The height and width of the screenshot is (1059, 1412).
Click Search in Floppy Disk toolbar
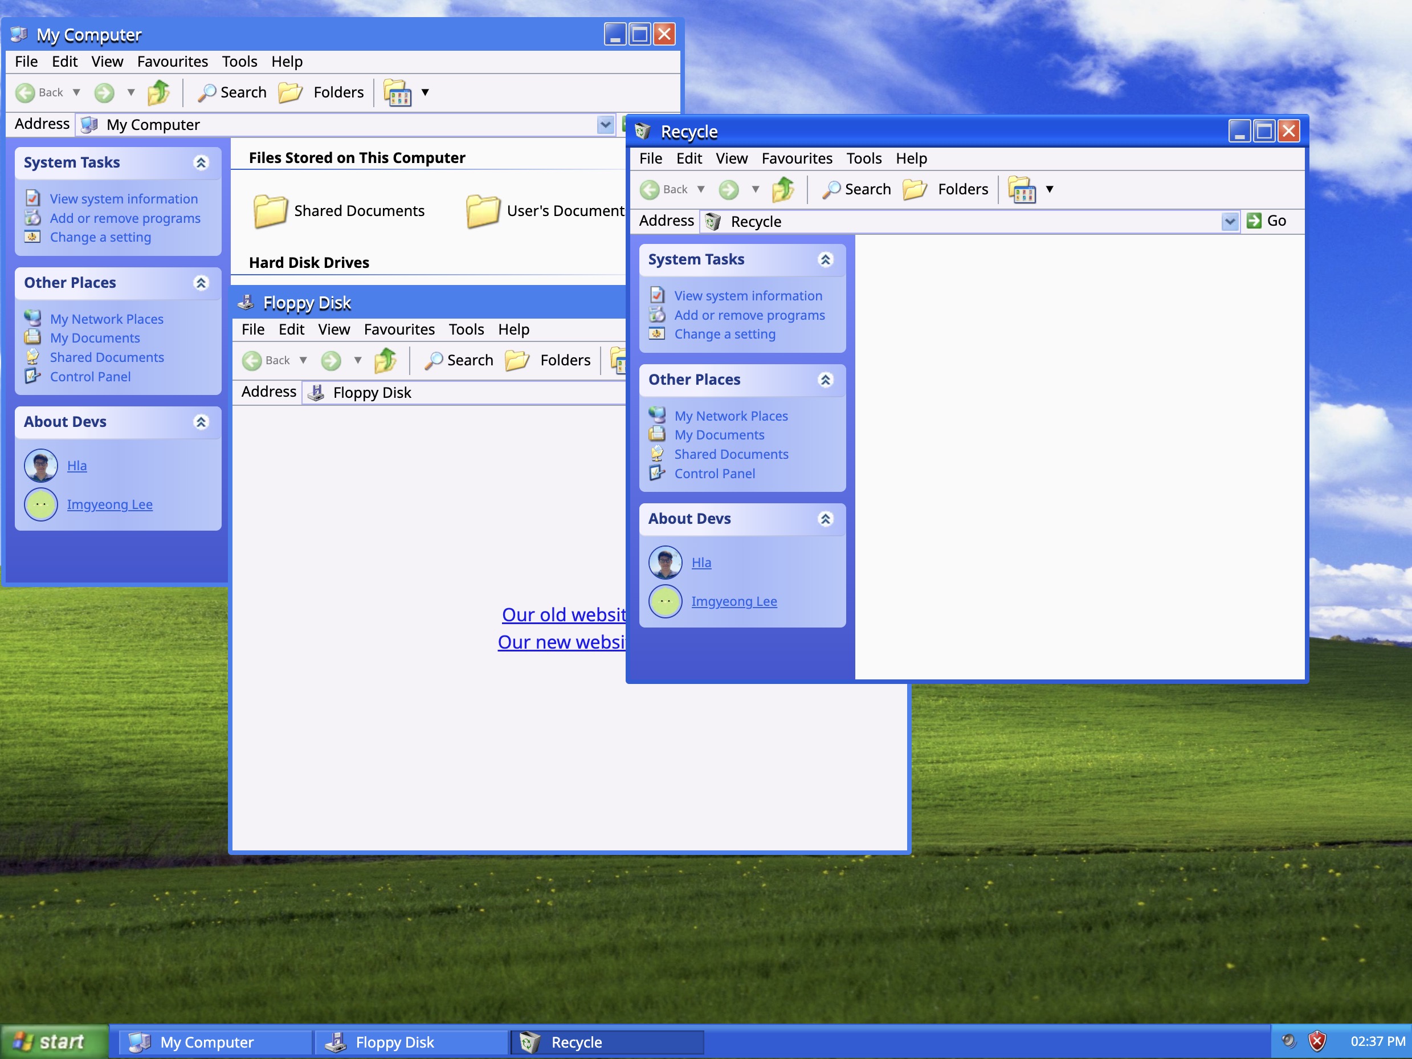459,361
